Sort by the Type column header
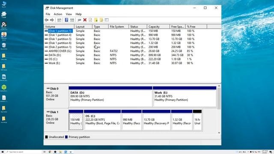The width and height of the screenshot is (274, 154). click(100, 27)
